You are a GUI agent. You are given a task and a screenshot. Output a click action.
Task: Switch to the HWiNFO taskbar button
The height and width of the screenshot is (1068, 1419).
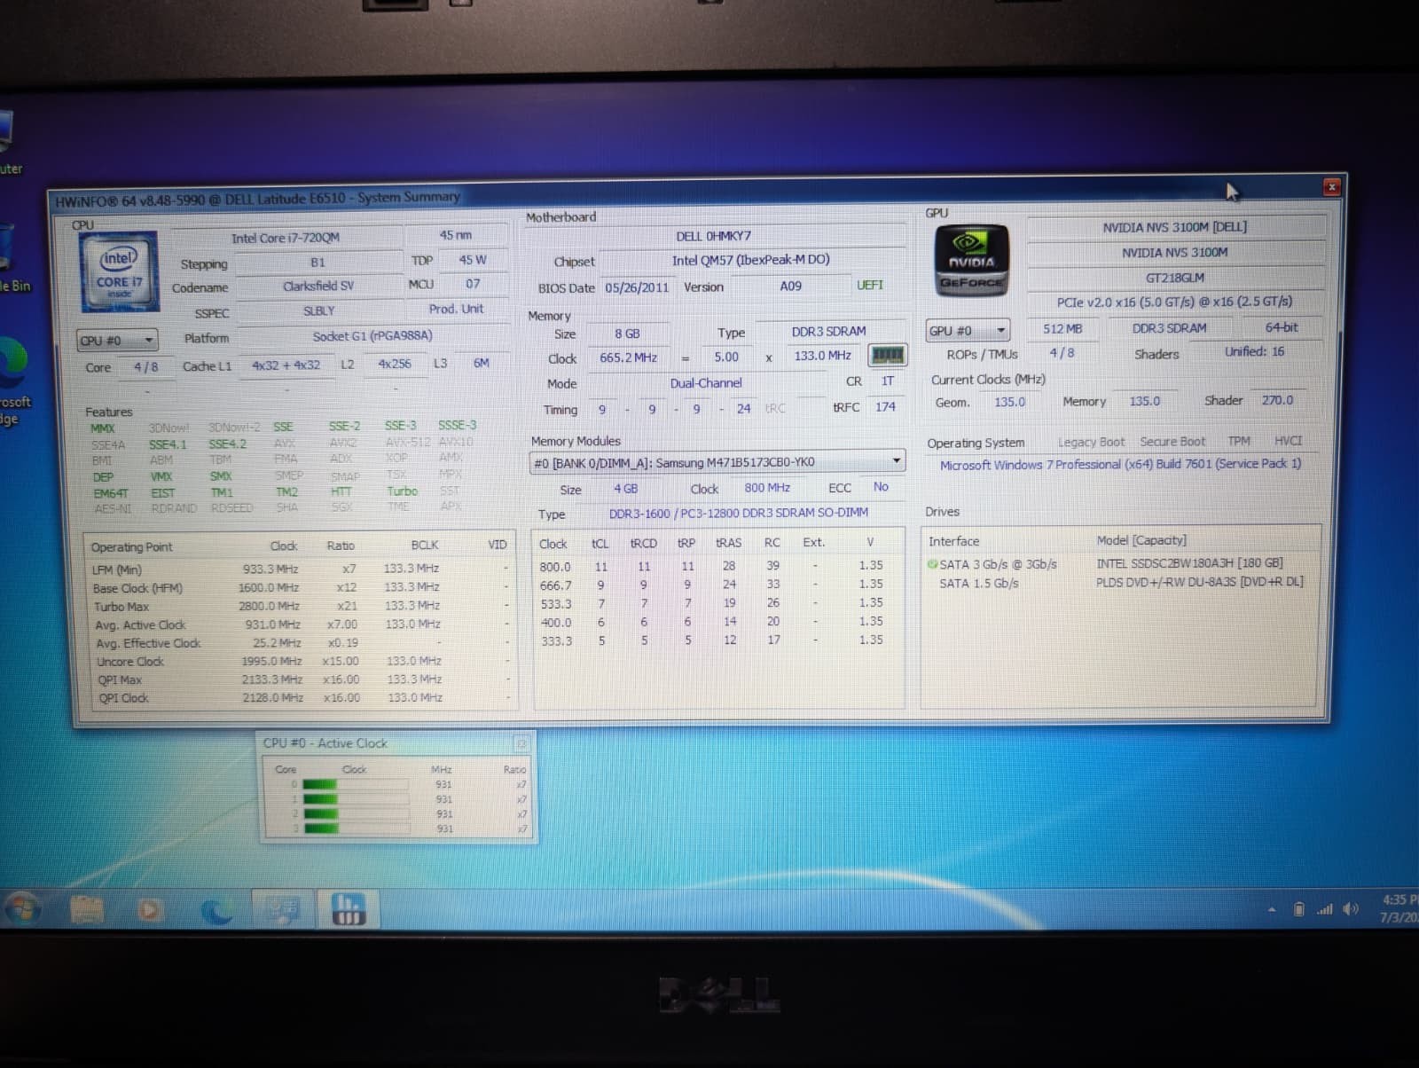[349, 909]
